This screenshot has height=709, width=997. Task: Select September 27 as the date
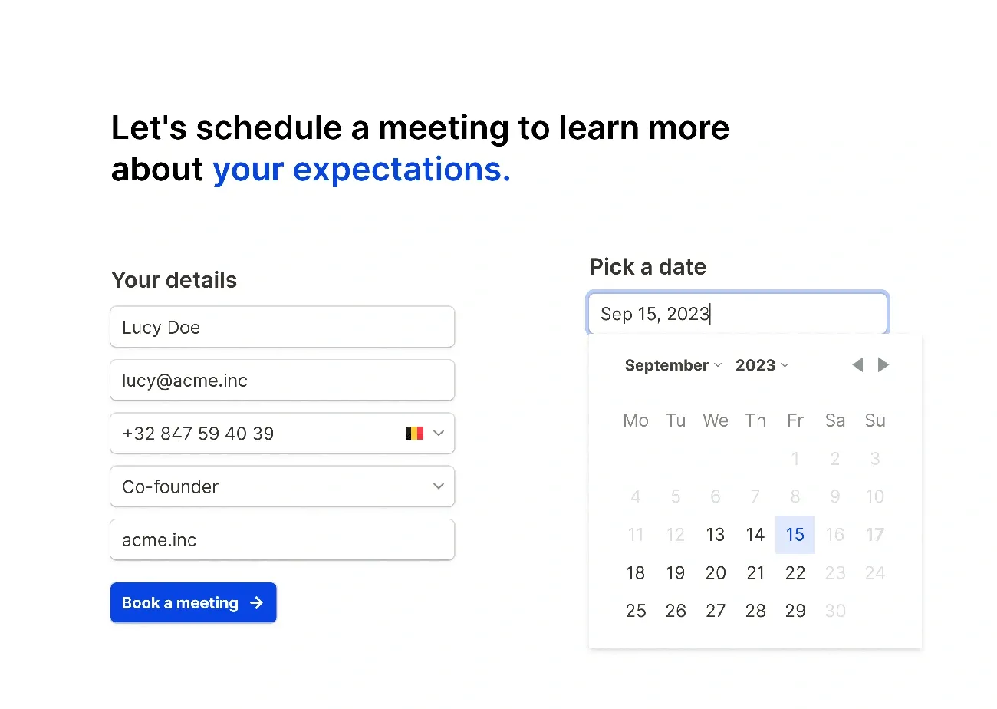716,611
